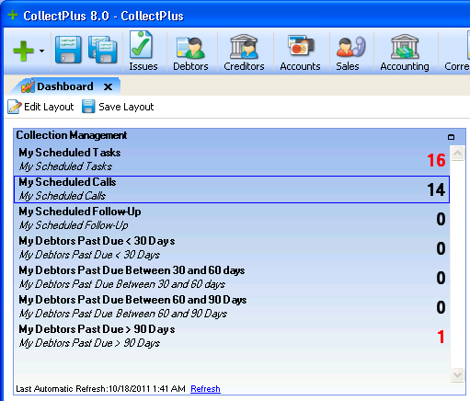Click the CollectPlus title bar plus icon
Image resolution: width=470 pixels, height=401 pixels.
[13, 15]
